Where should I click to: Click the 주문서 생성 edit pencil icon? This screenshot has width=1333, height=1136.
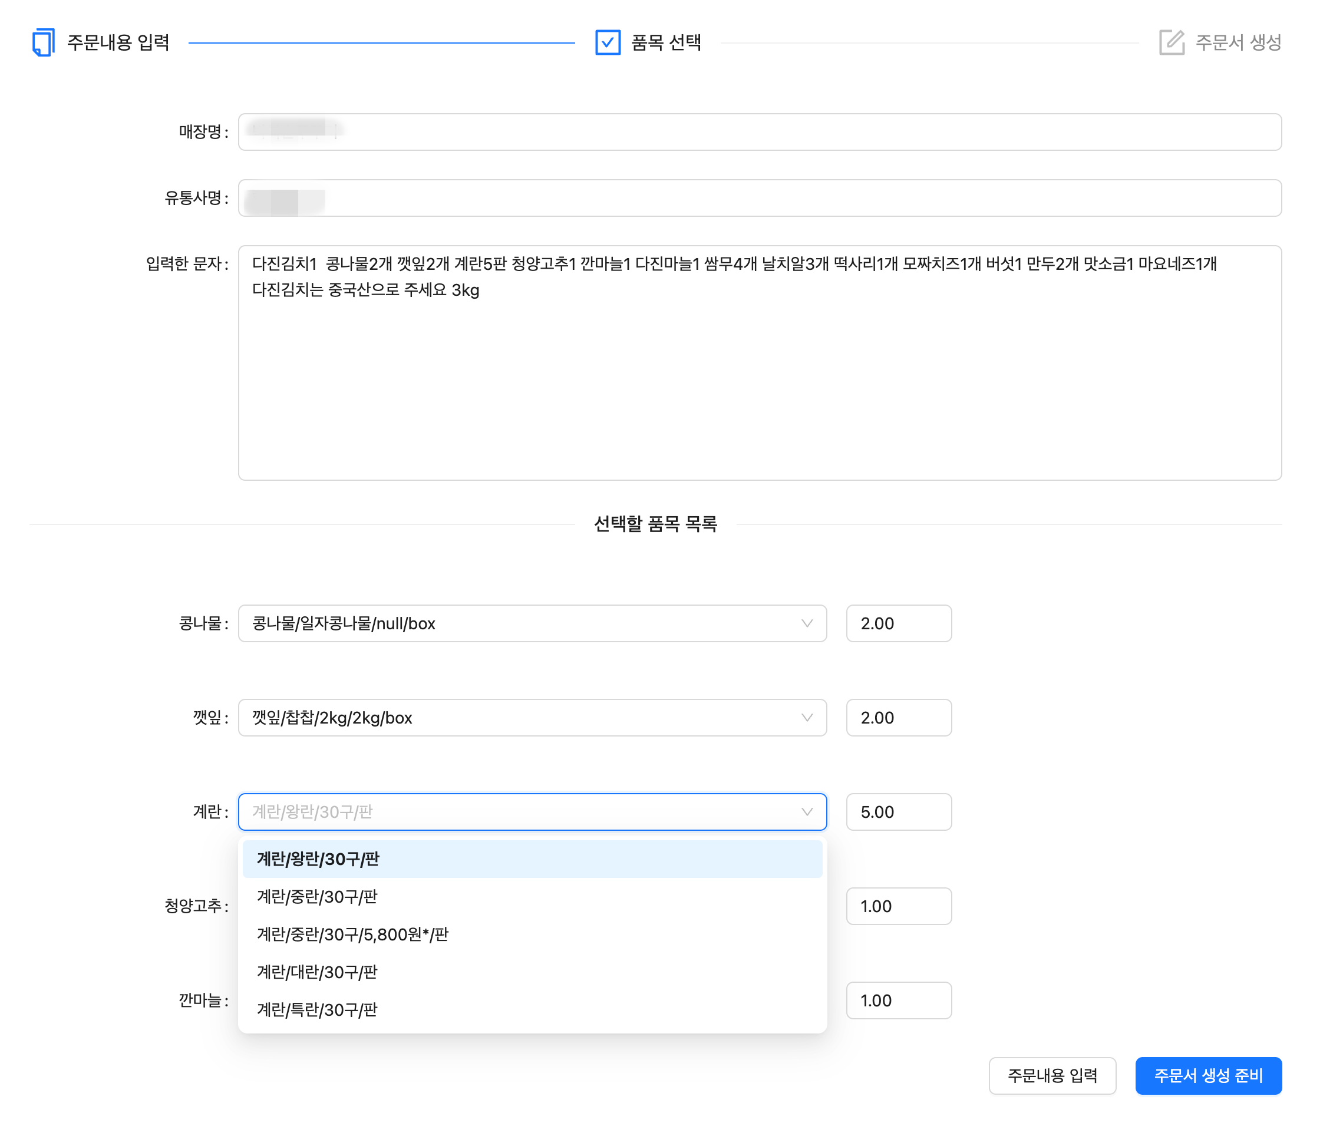[1172, 42]
